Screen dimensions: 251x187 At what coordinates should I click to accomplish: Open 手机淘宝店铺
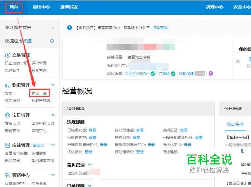[x=43, y=161]
